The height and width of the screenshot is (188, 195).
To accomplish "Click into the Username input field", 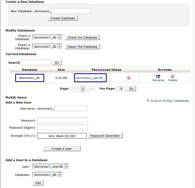I will click(x=71, y=109).
